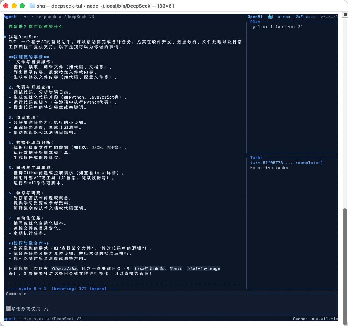Click the blue folder icon in title bar
348x326 pixels.
pyautogui.click(x=32, y=6)
